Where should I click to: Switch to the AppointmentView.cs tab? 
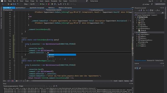tap(20, 8)
